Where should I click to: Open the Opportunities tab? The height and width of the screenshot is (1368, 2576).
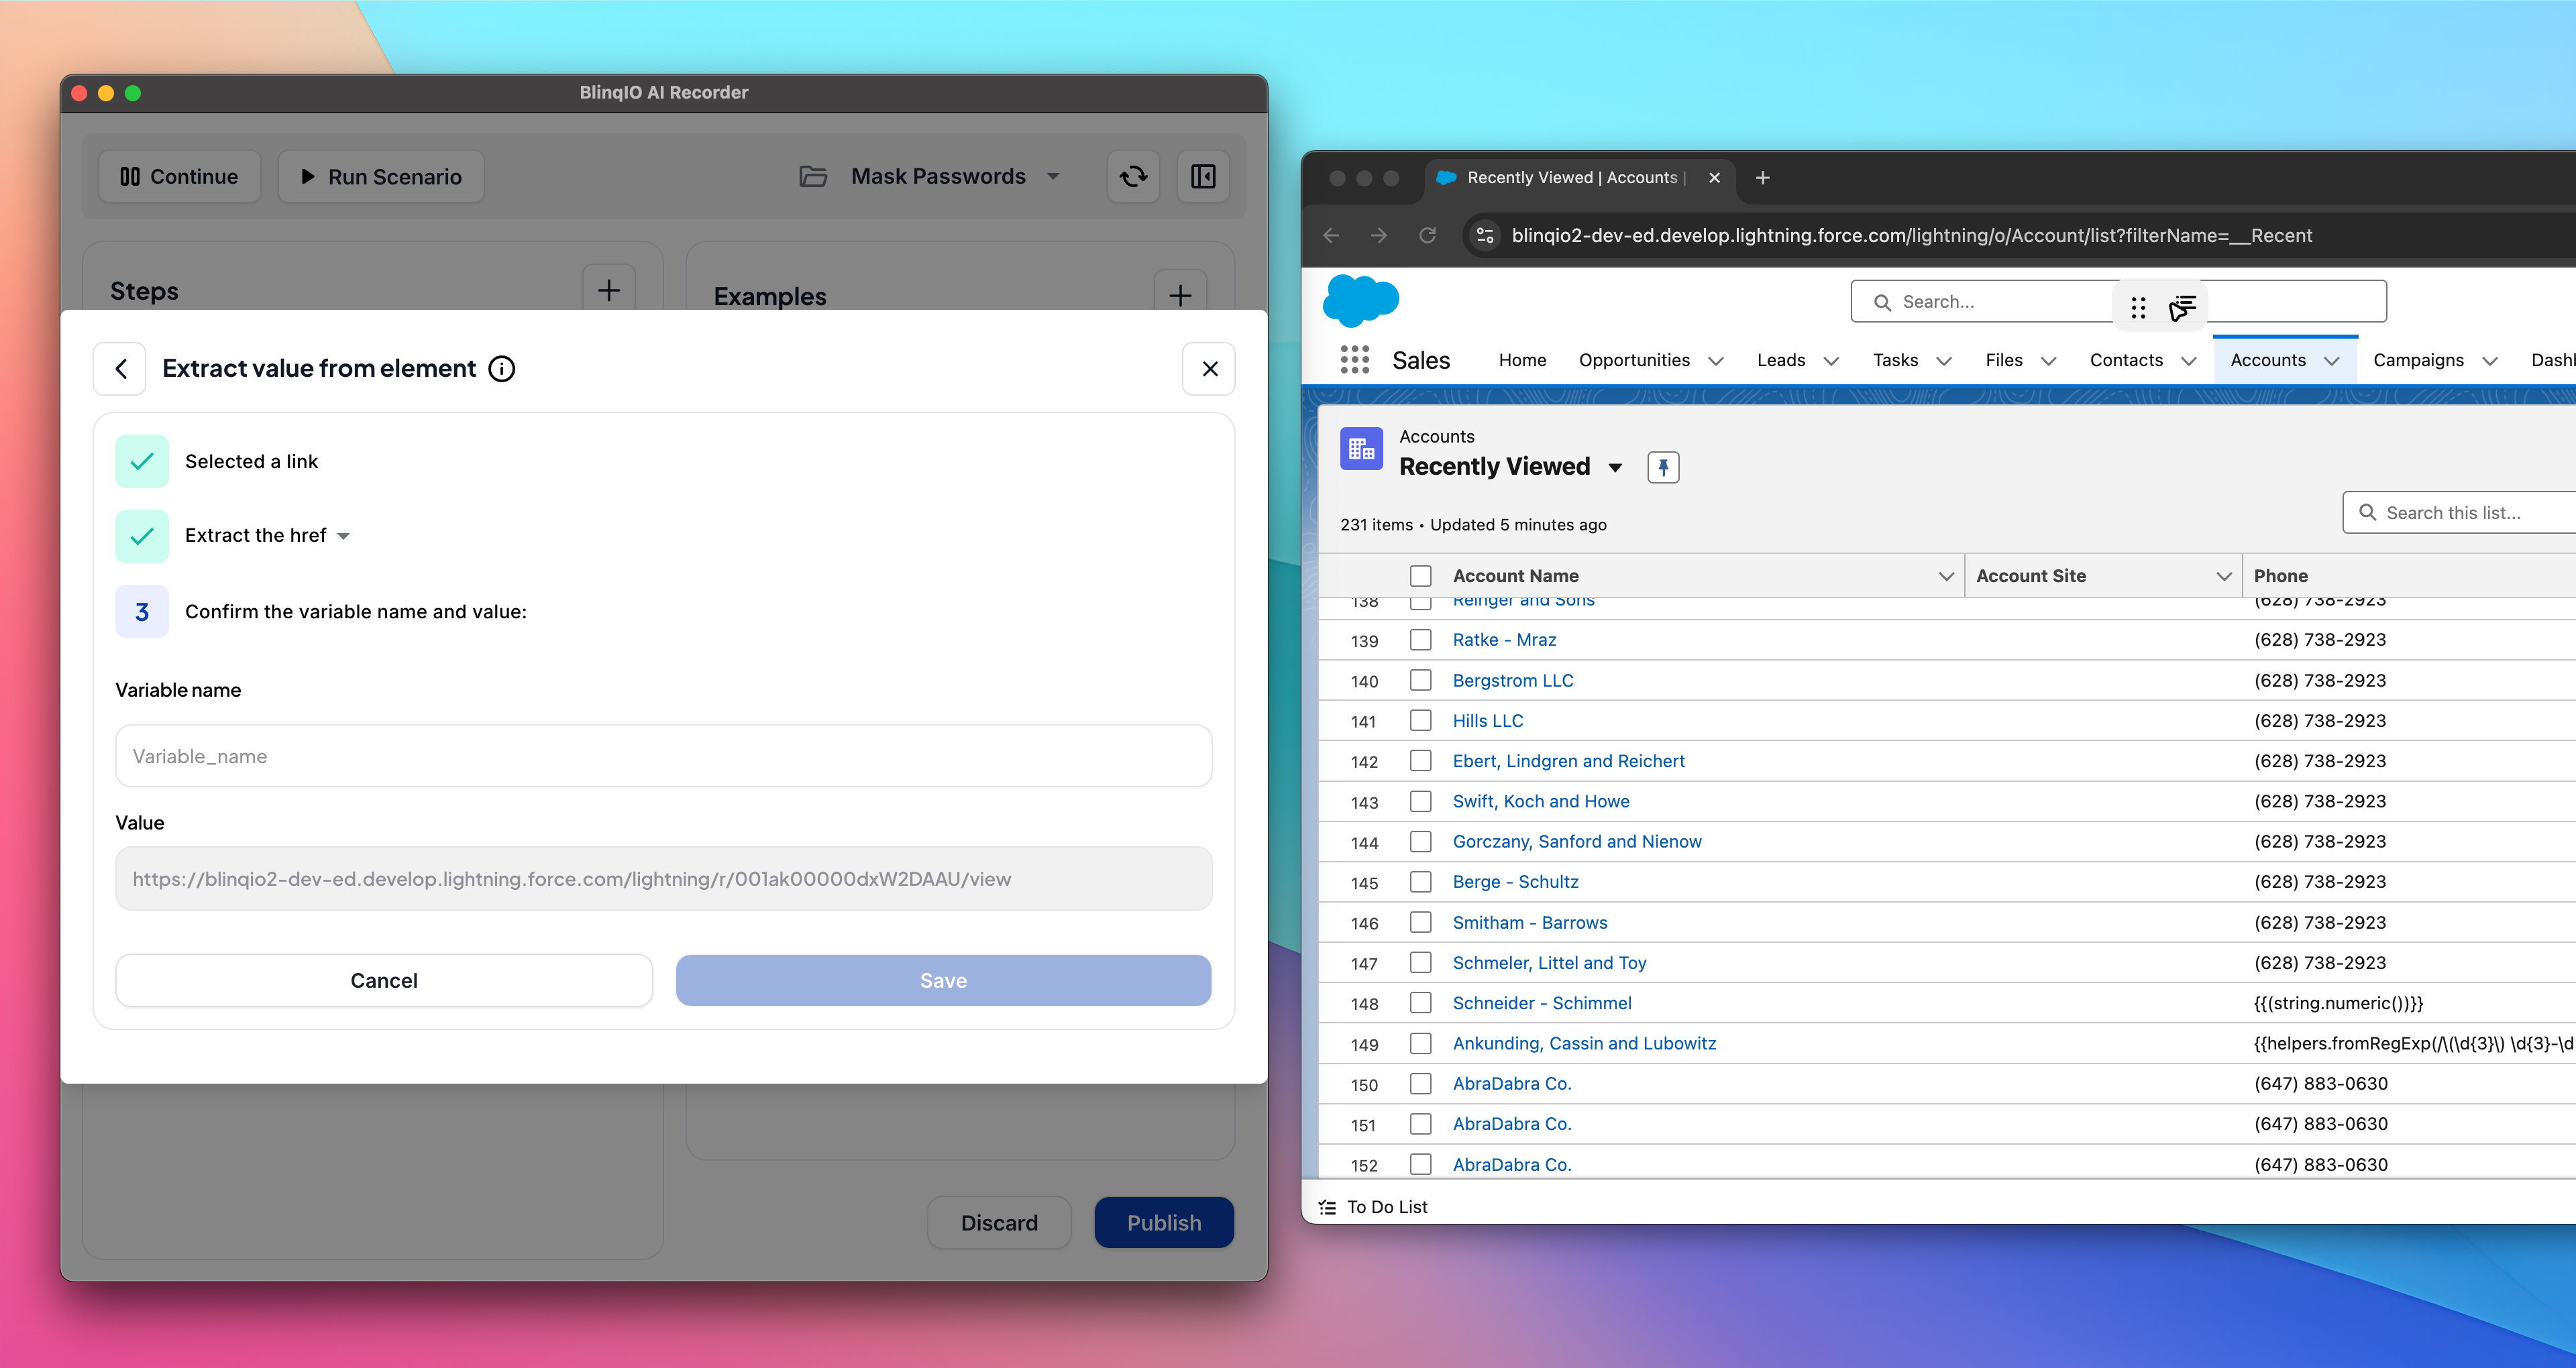[1634, 360]
